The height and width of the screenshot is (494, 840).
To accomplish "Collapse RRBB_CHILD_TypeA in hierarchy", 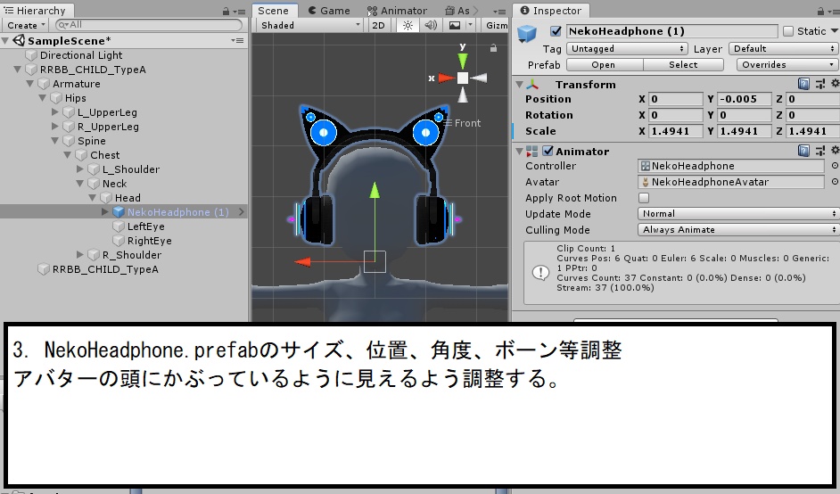I will [x=18, y=70].
